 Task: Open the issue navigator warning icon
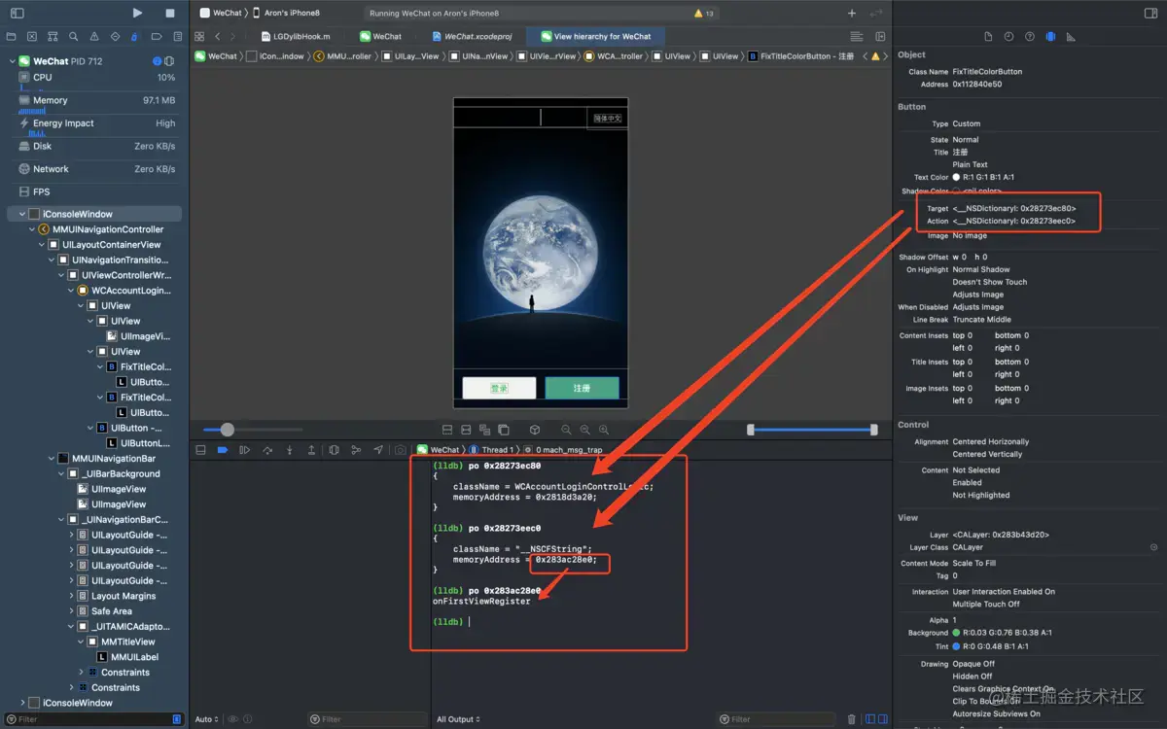point(94,36)
